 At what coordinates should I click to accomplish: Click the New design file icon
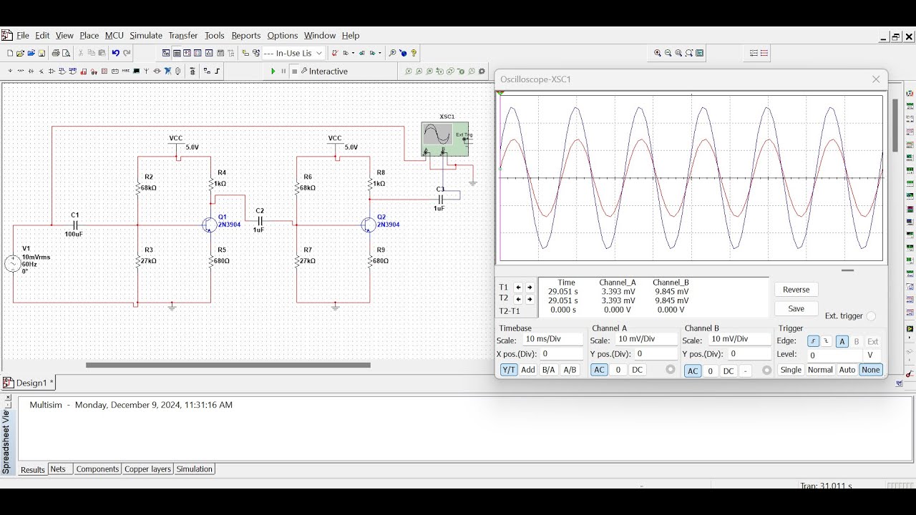click(9, 53)
